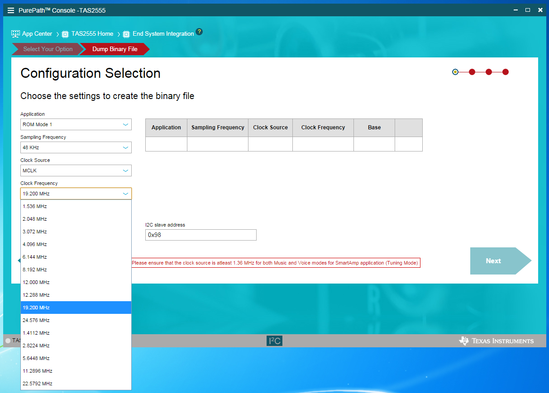This screenshot has height=393, width=549.
Task: Click the Next arrow button
Action: [501, 261]
